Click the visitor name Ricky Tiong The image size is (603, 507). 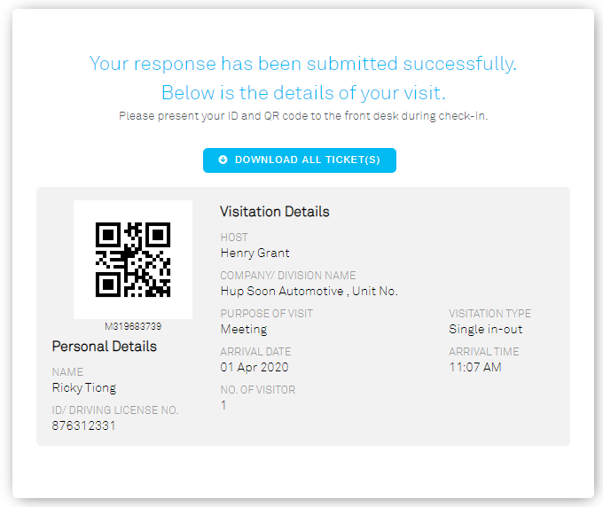click(84, 388)
